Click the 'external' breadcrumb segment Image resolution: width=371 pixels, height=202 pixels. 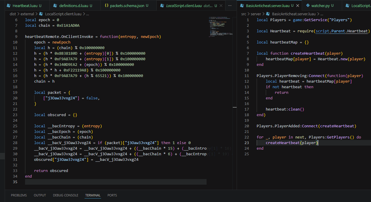pyautogui.click(x=27, y=14)
